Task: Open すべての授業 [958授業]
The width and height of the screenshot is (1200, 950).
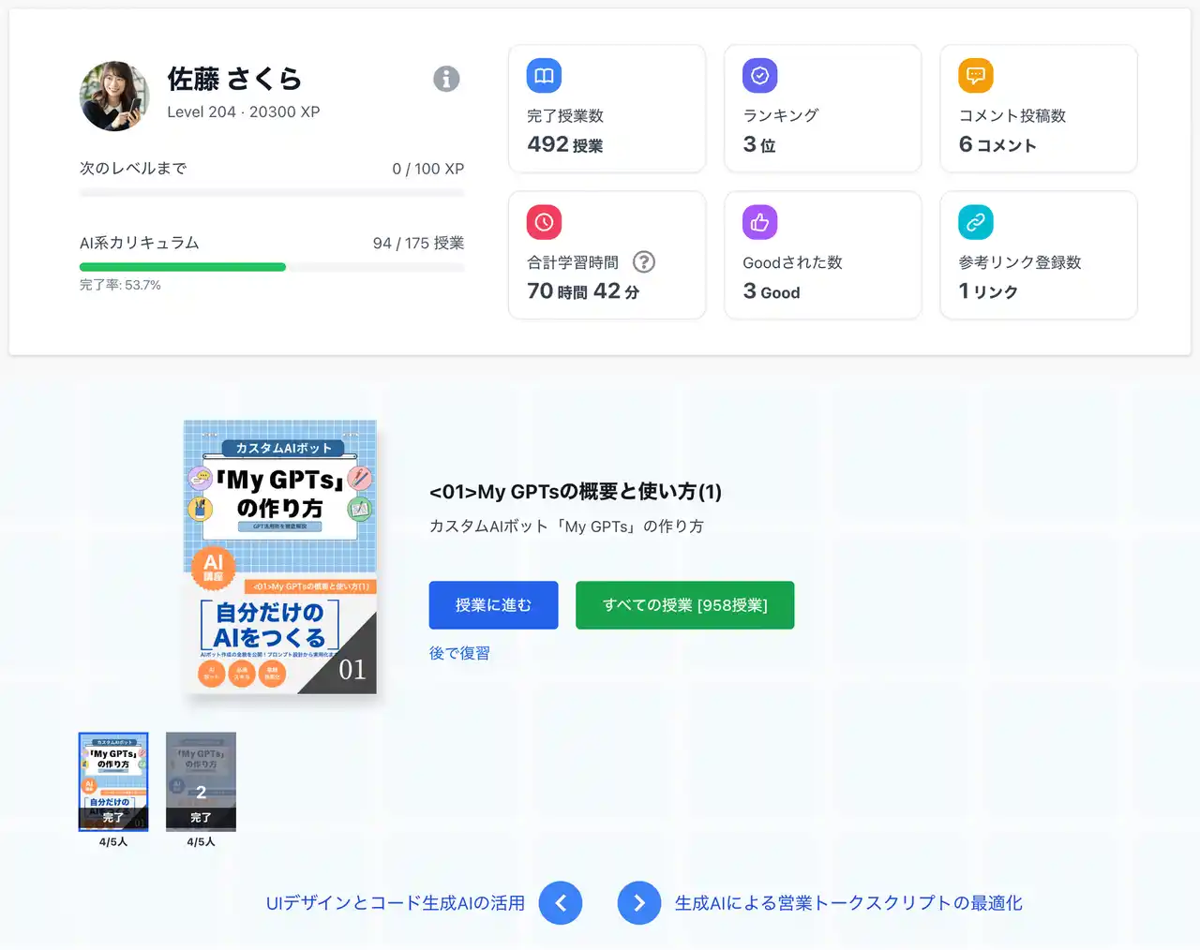Action: click(x=684, y=605)
